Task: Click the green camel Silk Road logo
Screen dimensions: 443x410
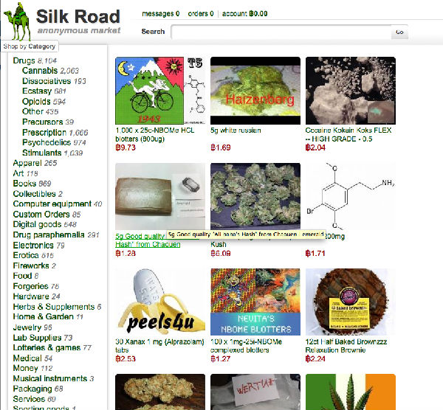Action: [17, 21]
